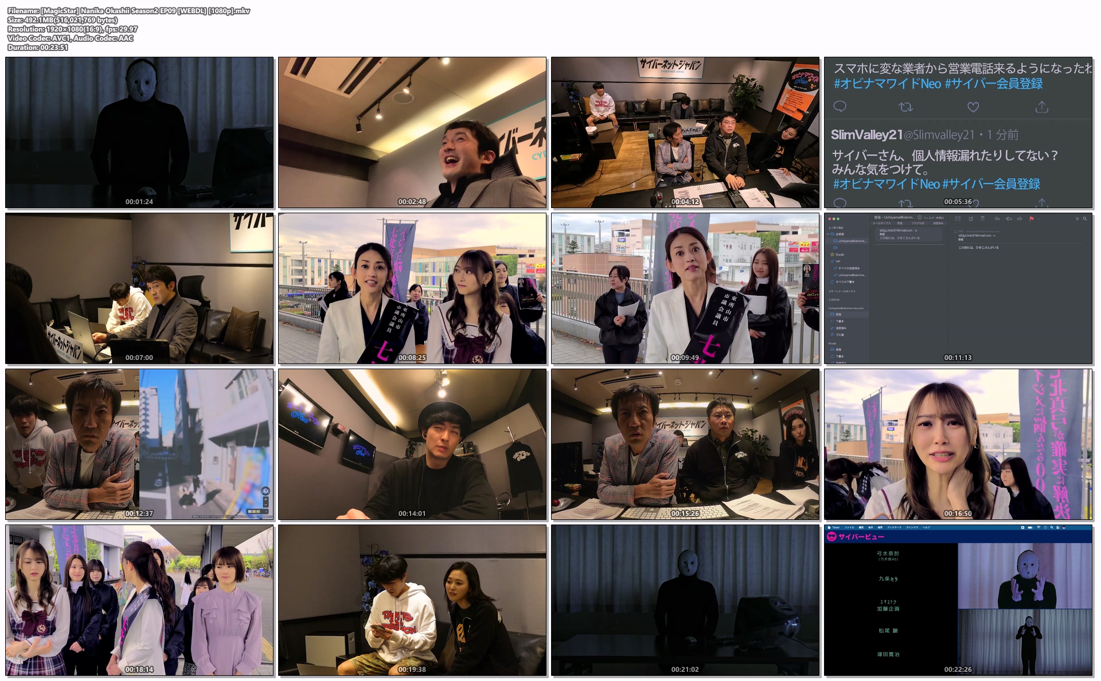1101x681 pixels.
Task: Collapse the all-inboxes chevron in mail sidebar
Action: click(x=827, y=234)
